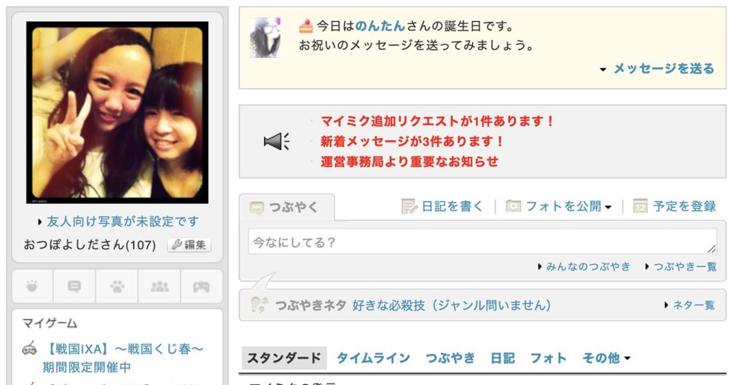Open the game controller icon in profile toolbar
733x385 pixels.
(202, 286)
